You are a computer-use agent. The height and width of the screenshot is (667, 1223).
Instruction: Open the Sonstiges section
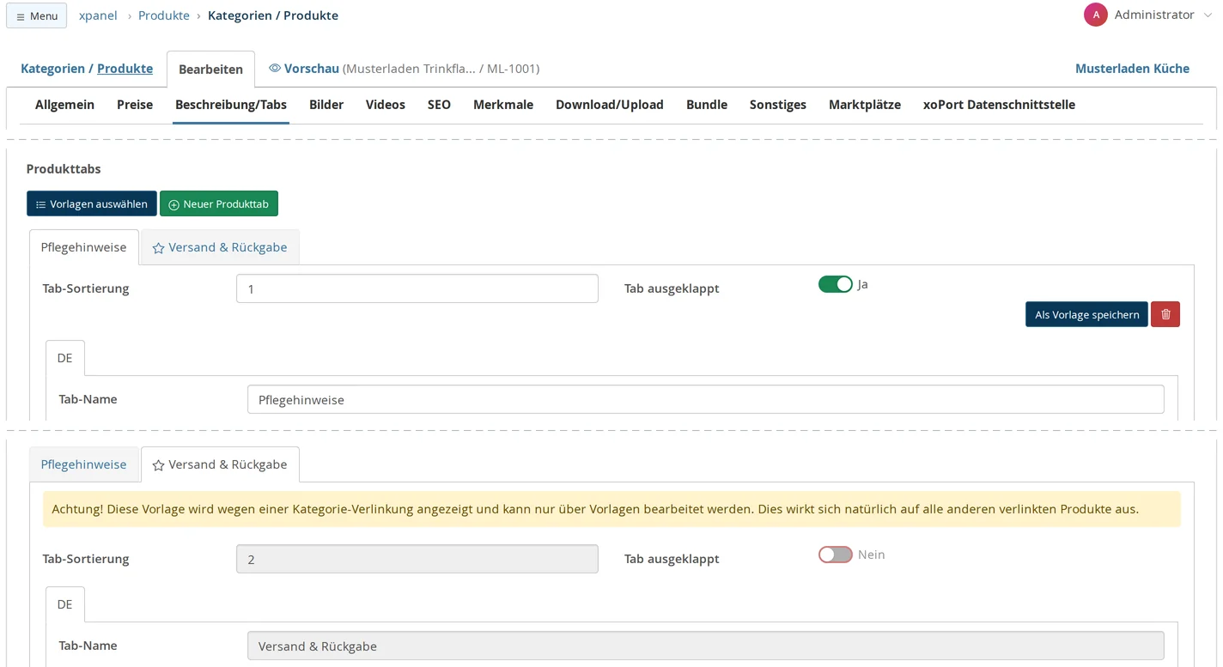[x=778, y=105]
